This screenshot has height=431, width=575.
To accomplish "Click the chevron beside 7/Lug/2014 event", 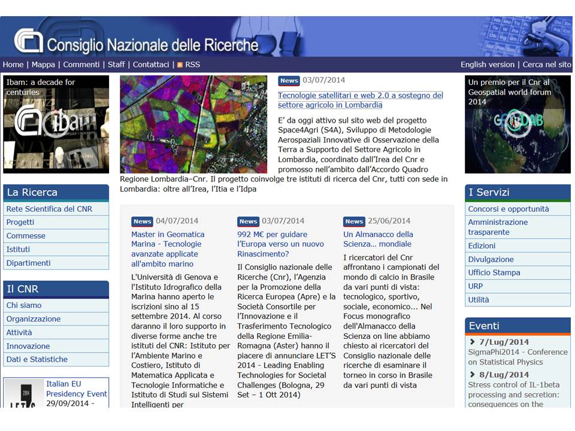I will (472, 342).
